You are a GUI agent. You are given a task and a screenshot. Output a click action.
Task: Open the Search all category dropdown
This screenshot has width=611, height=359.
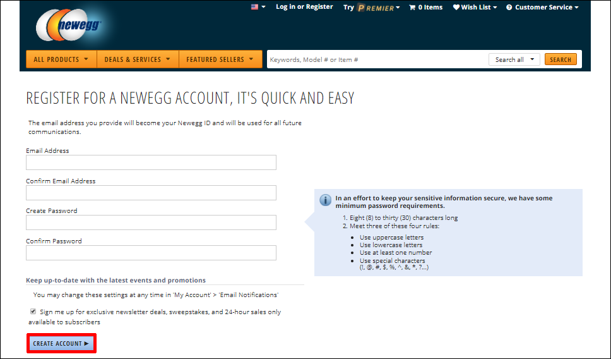514,59
